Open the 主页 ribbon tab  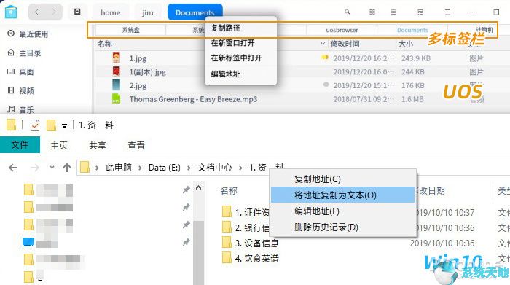pos(59,145)
